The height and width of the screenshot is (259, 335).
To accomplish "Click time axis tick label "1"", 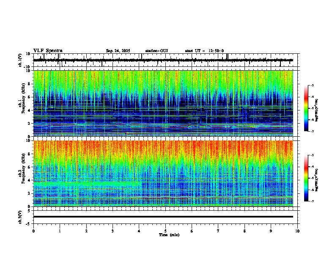I will [60, 231].
